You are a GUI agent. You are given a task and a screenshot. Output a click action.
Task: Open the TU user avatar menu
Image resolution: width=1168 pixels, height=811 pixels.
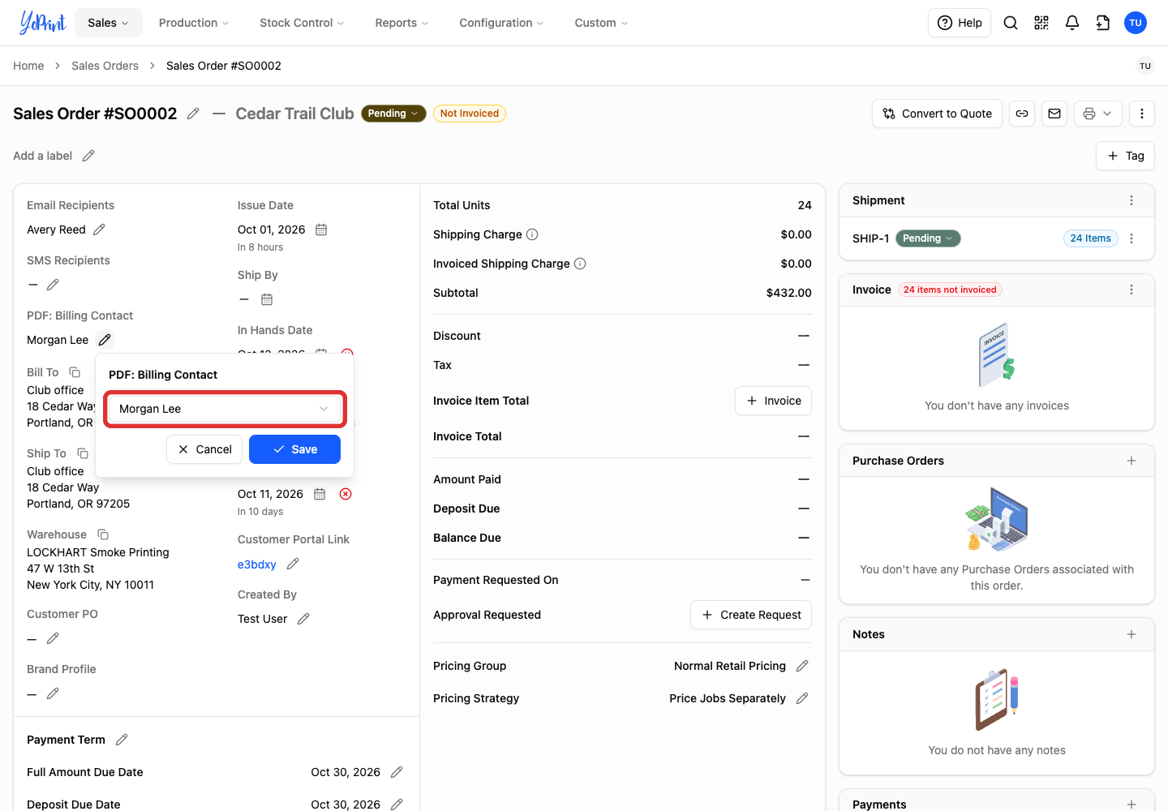tap(1136, 23)
